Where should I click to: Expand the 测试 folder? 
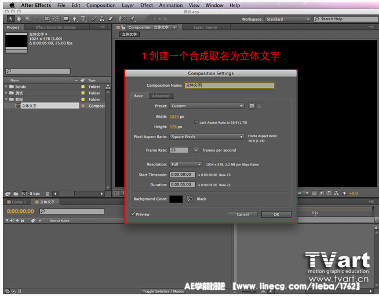(6, 92)
